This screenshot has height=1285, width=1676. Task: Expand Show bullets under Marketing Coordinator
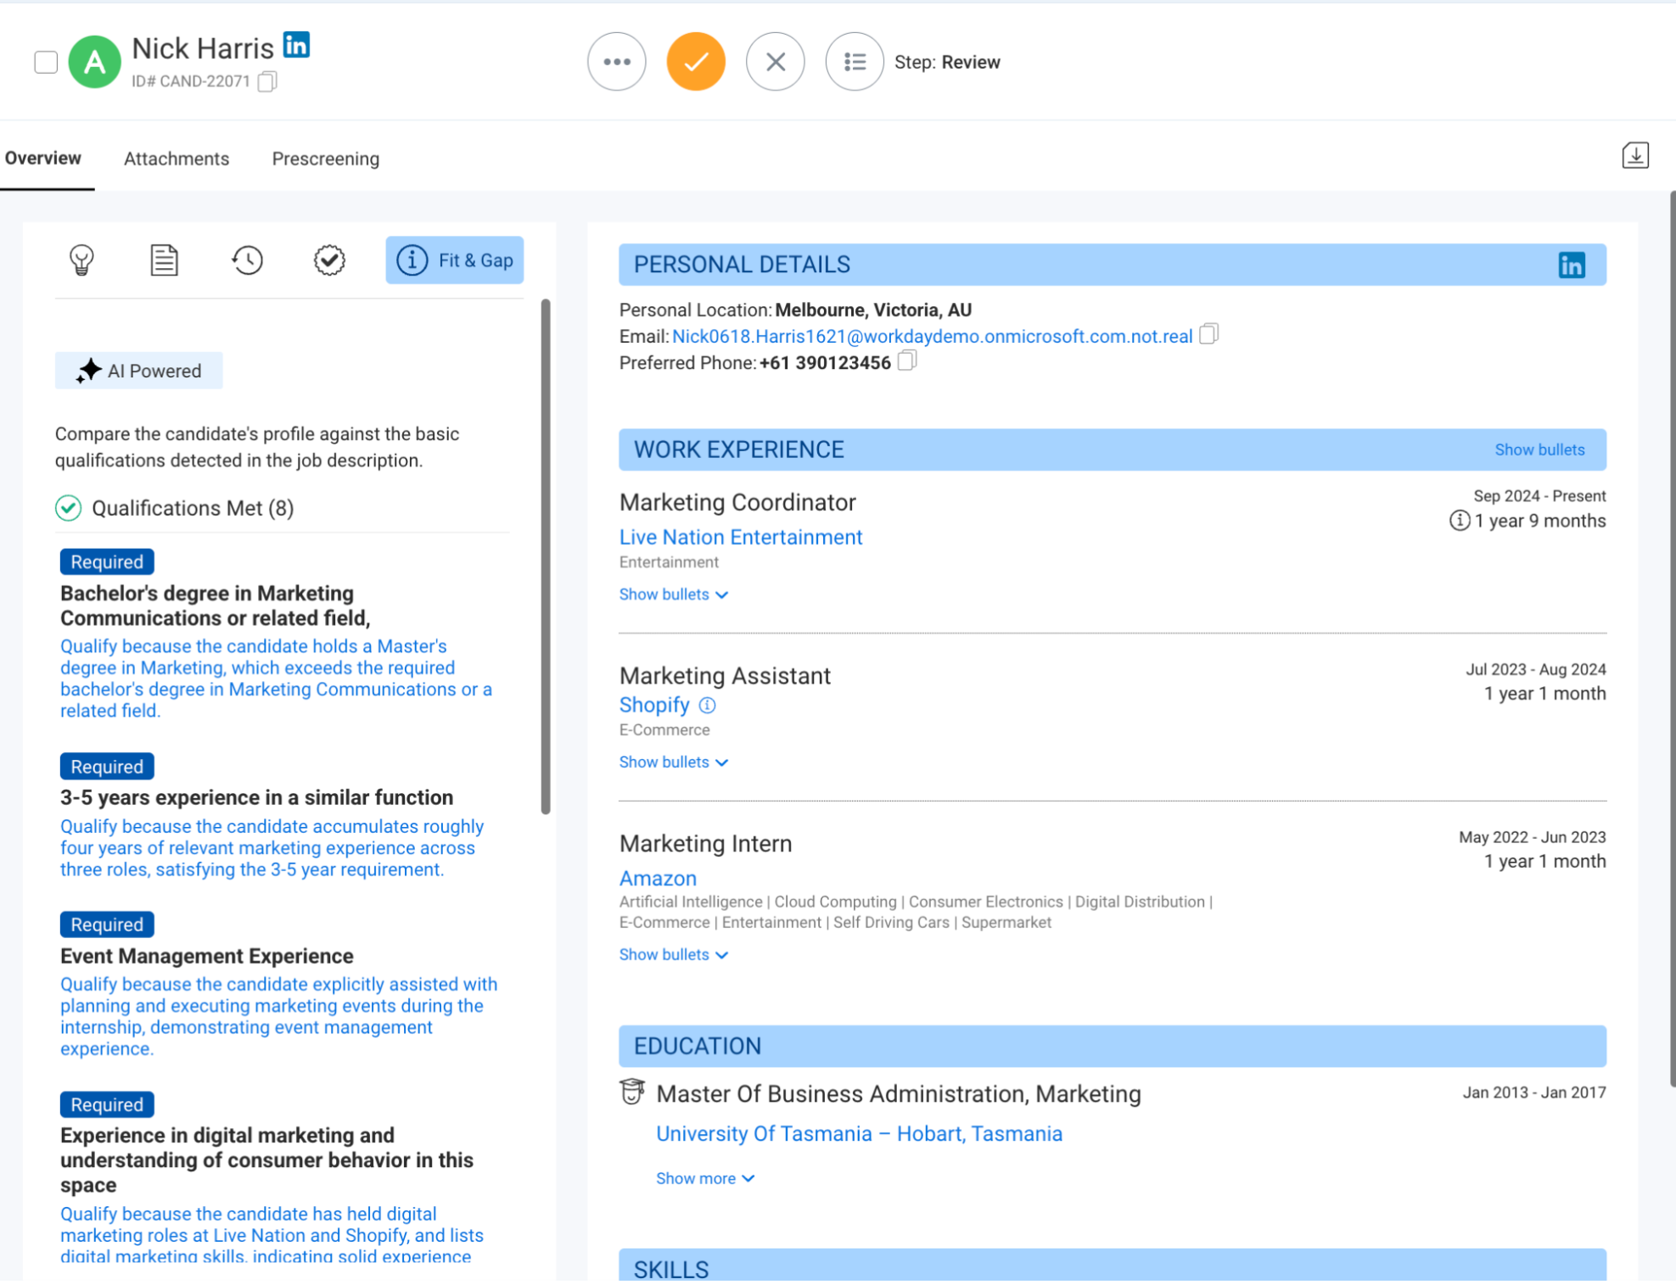[673, 595]
